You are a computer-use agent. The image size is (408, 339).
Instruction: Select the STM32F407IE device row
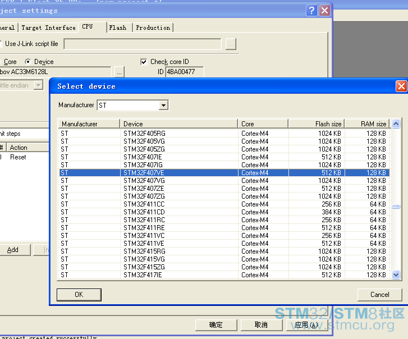click(x=224, y=157)
